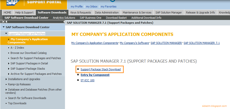The height and width of the screenshot is (109, 230).
Task: Collapse the SAP Software Download Center sidebar section
Action: click(x=3, y=27)
